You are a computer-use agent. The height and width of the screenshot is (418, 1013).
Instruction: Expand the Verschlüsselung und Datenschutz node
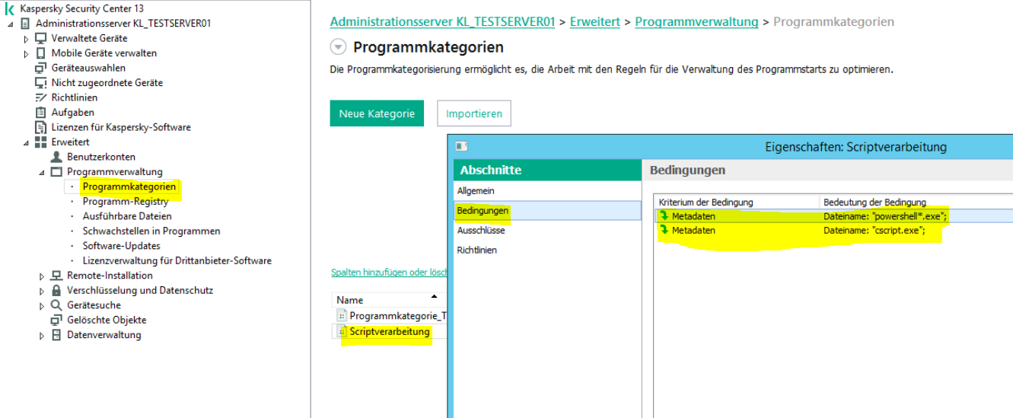point(41,291)
